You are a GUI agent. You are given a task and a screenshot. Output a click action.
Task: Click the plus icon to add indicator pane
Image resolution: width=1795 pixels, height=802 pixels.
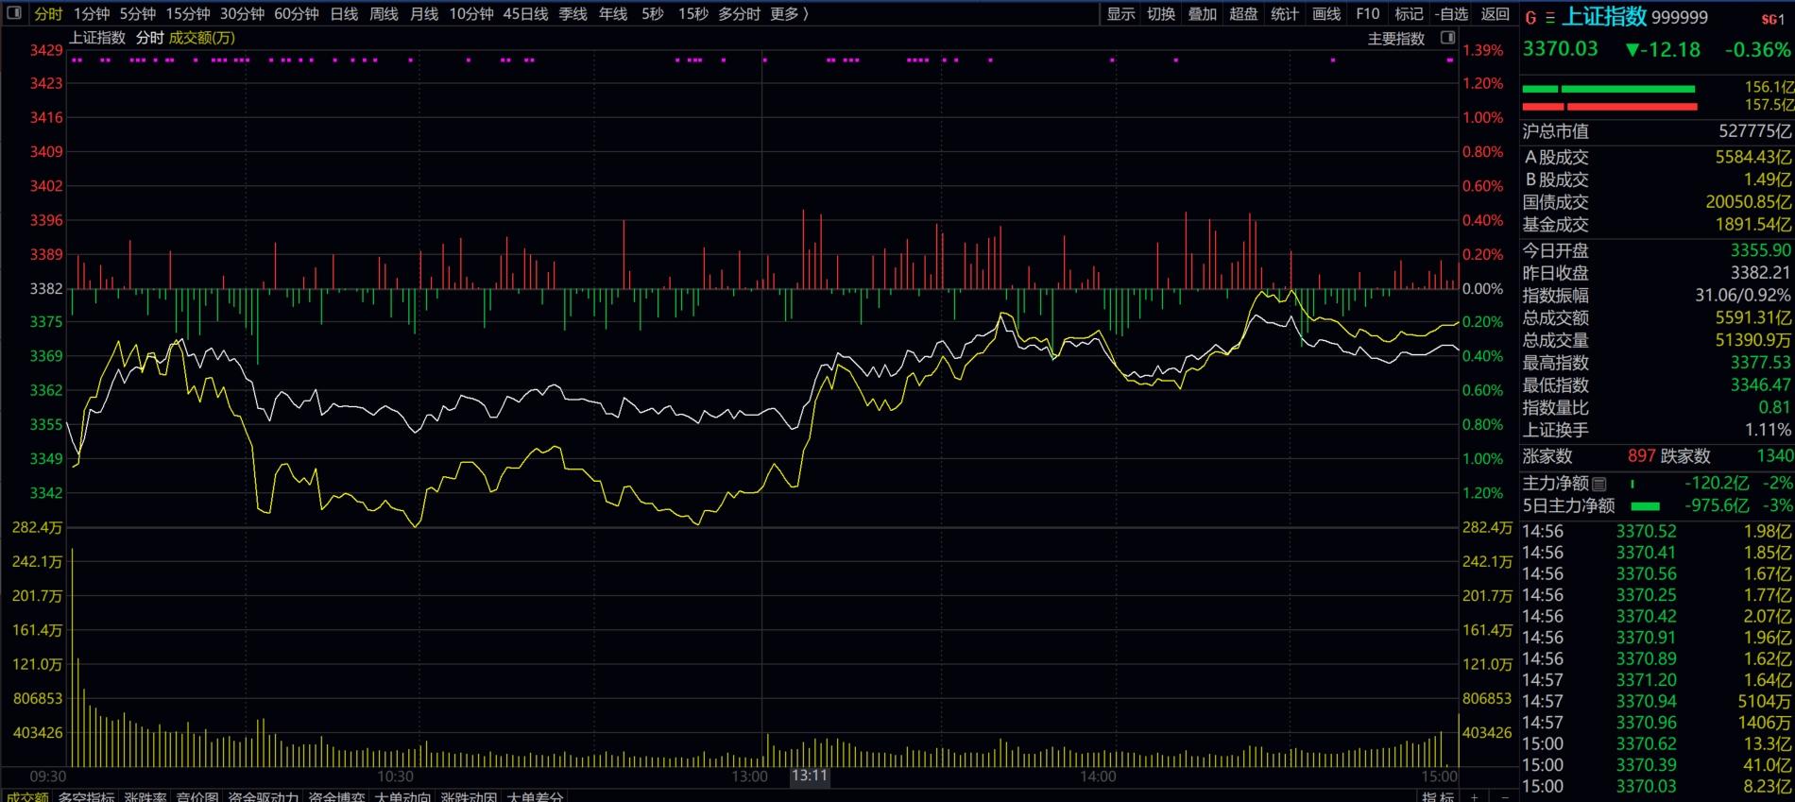[1475, 796]
